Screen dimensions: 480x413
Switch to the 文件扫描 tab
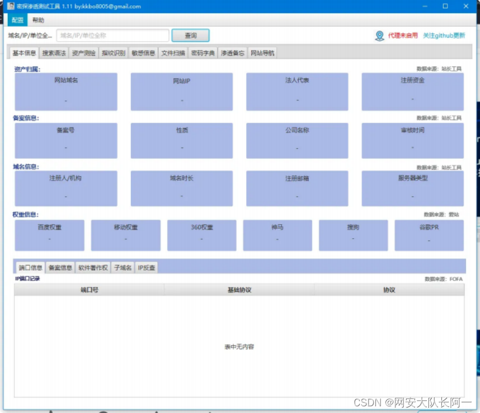[x=173, y=53]
